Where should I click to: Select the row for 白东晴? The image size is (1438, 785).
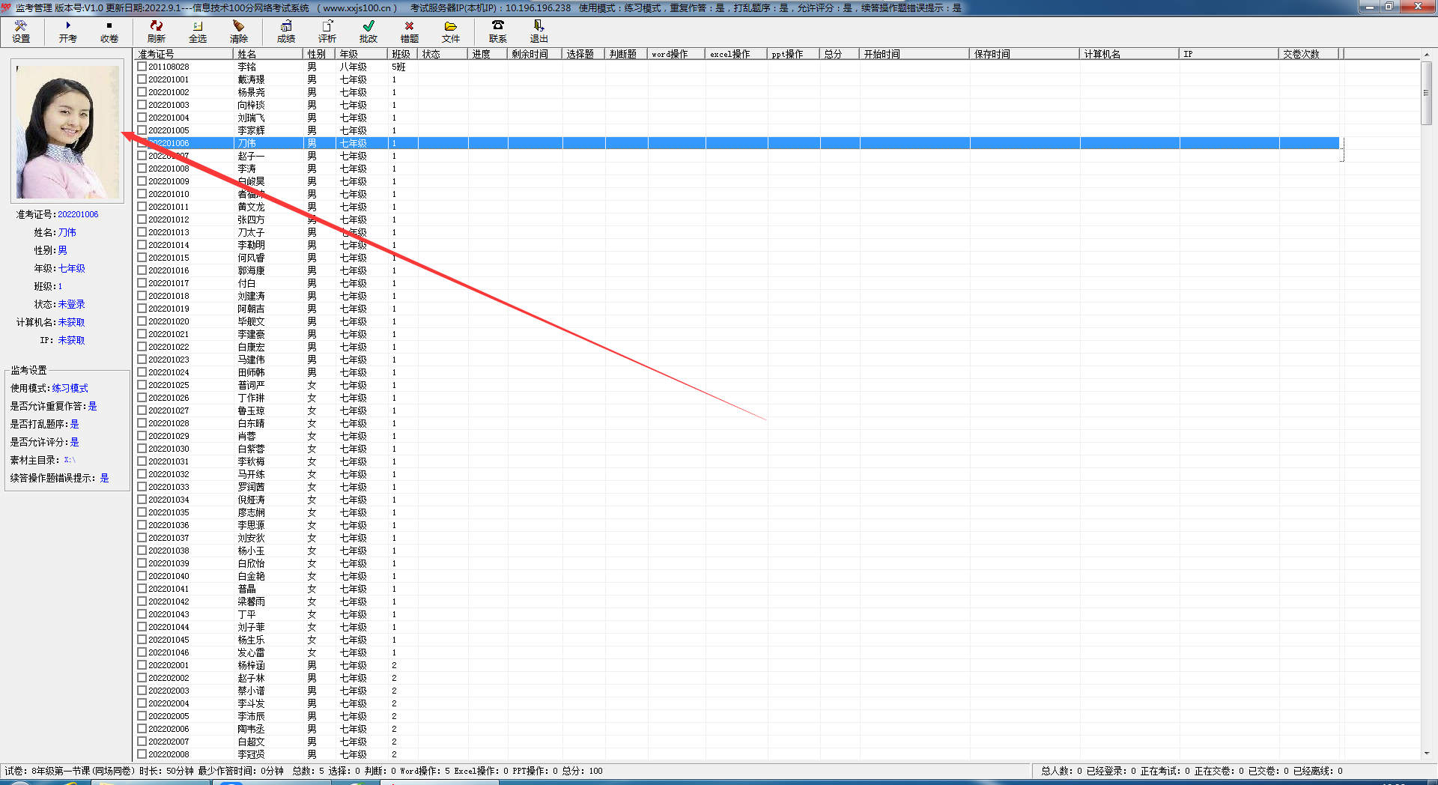point(737,423)
